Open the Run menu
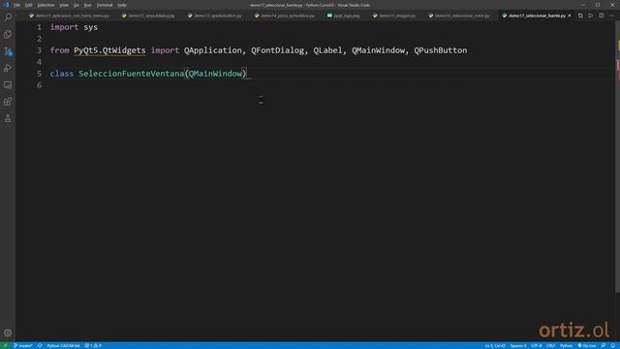Image resolution: width=620 pixels, height=349 pixels. point(88,5)
